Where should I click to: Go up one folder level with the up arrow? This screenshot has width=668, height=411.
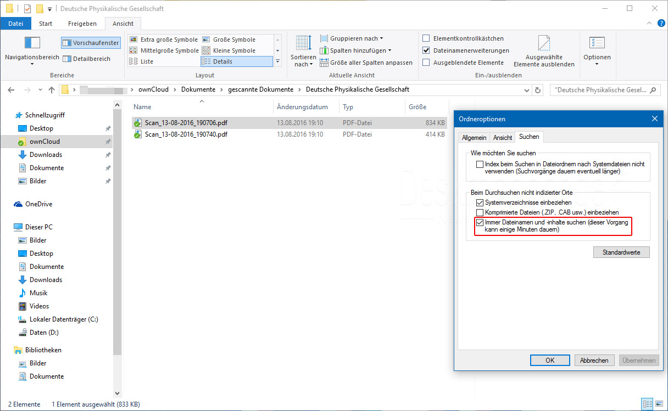52,90
